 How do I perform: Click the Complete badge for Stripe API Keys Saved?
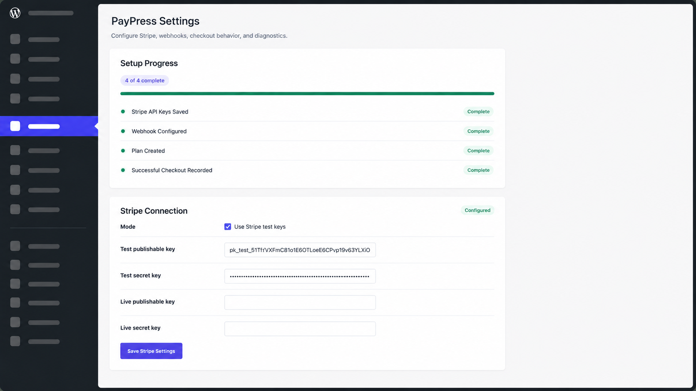click(x=478, y=111)
